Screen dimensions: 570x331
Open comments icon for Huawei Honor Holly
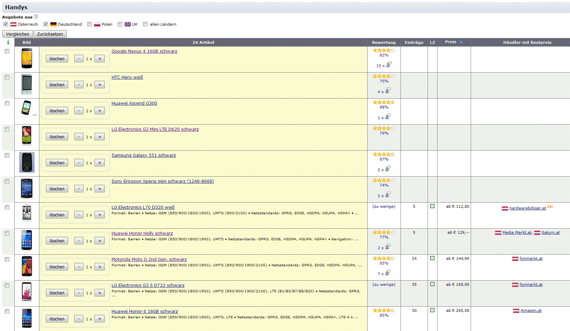388,247
